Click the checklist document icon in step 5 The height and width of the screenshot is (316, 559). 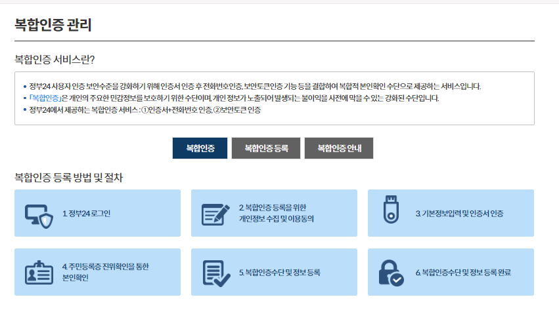click(x=216, y=273)
